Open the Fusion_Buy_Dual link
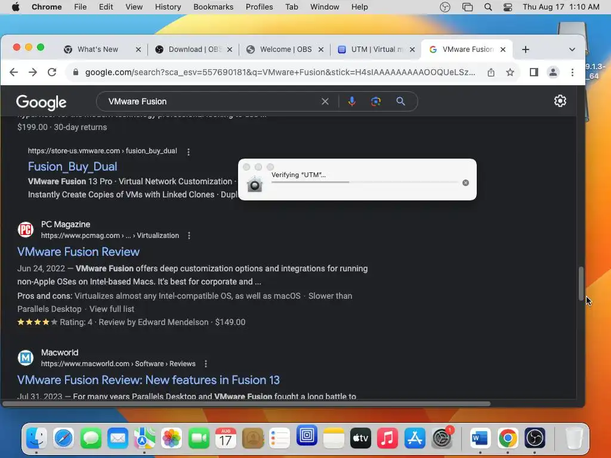The image size is (611, 458). (72, 167)
